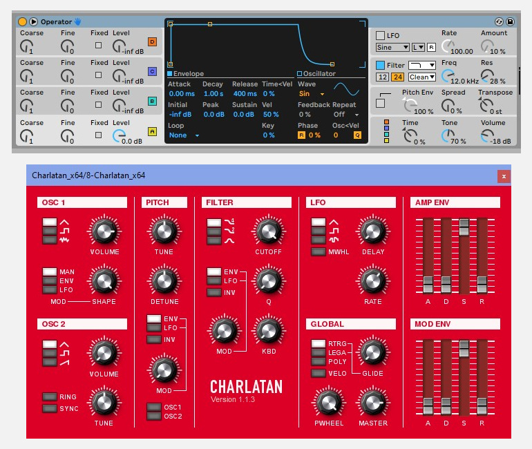Click the Operator save preset icon
The width and height of the screenshot is (532, 449).
(x=510, y=21)
